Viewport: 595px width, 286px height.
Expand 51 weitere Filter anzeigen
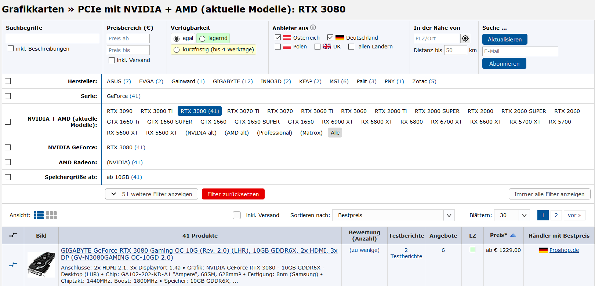pos(152,194)
